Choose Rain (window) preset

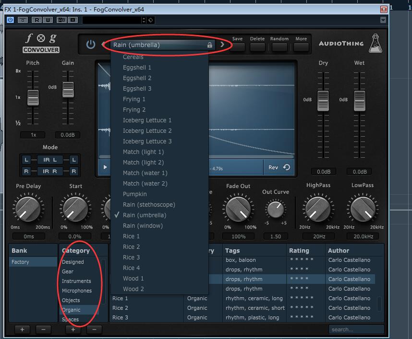[159, 226]
